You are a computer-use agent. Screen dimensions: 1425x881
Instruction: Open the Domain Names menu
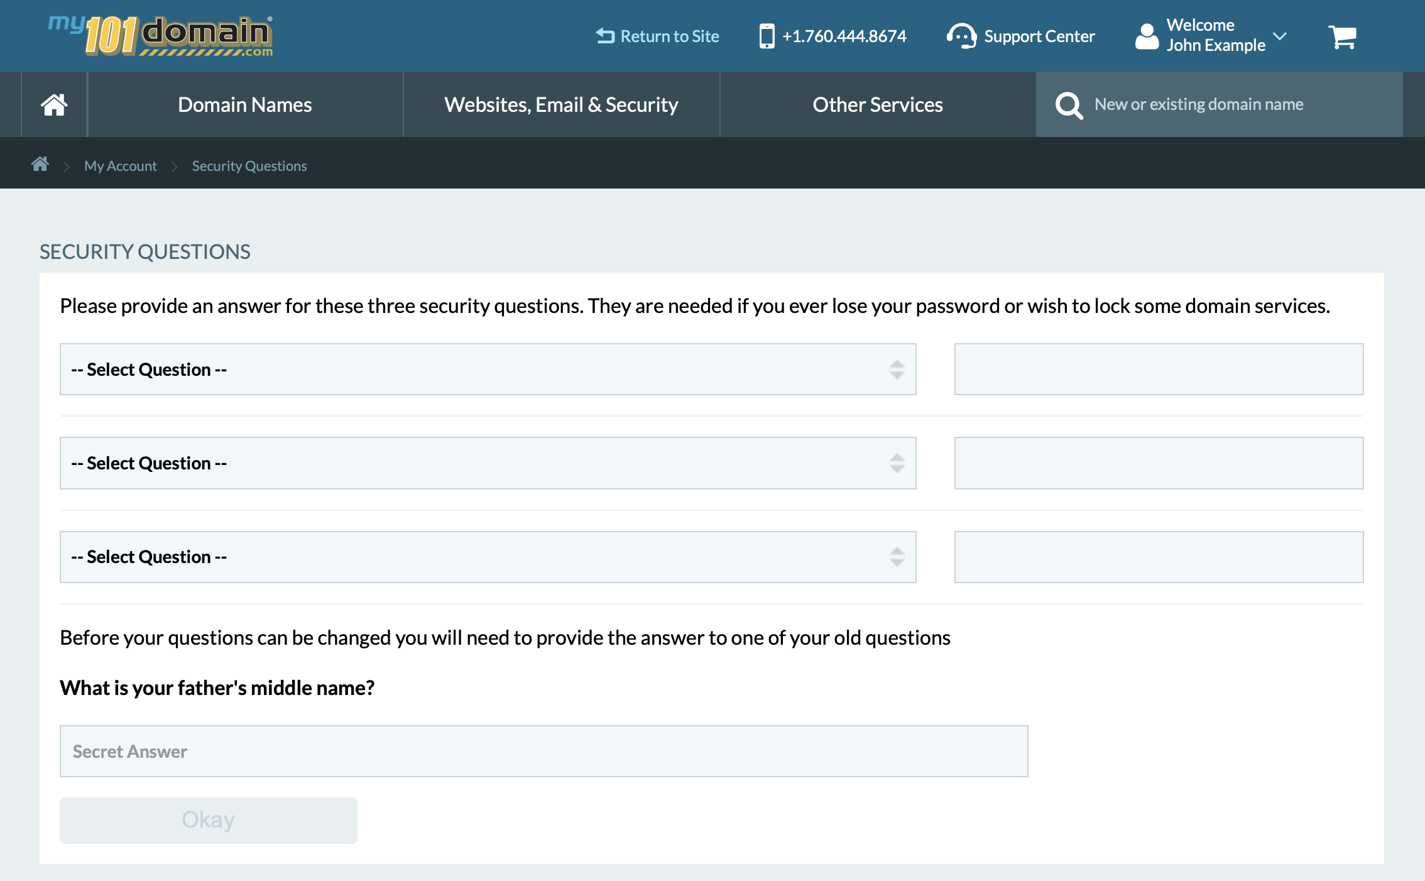pyautogui.click(x=245, y=104)
